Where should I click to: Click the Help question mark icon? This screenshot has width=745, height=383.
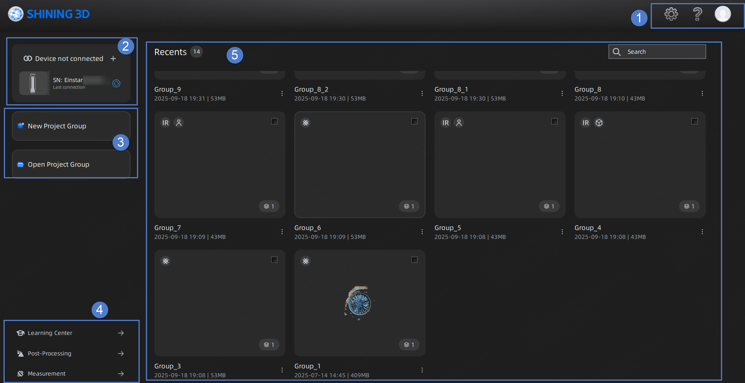coord(697,14)
